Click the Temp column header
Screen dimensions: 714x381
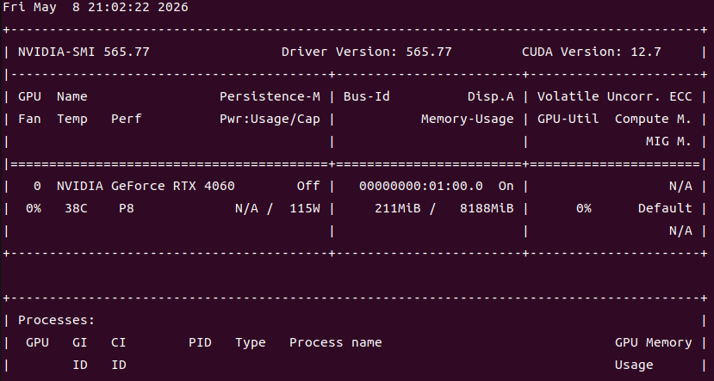(72, 120)
